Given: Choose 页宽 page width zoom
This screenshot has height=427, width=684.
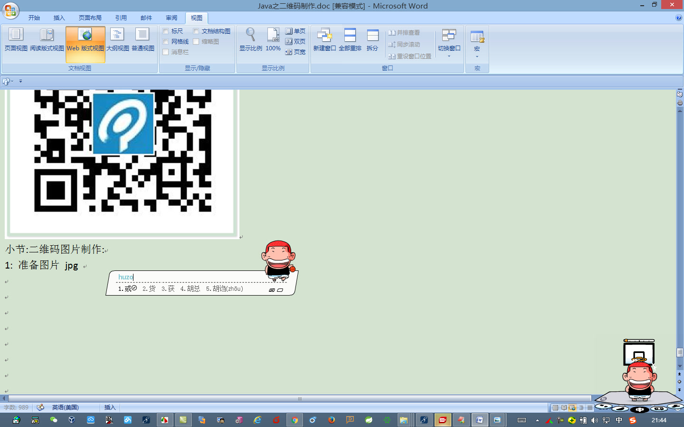Looking at the screenshot, I should coord(295,52).
